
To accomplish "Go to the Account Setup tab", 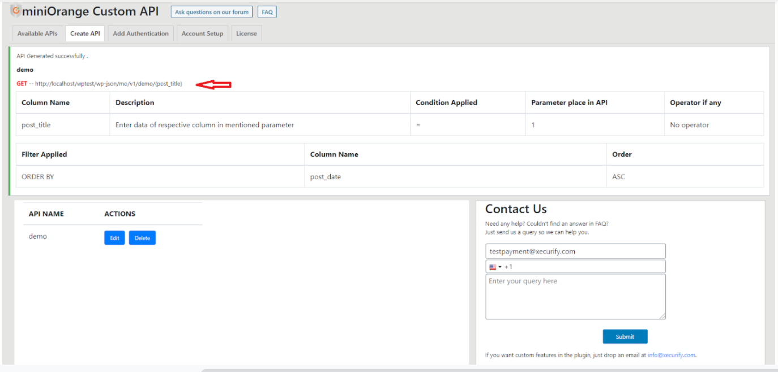I will (202, 33).
